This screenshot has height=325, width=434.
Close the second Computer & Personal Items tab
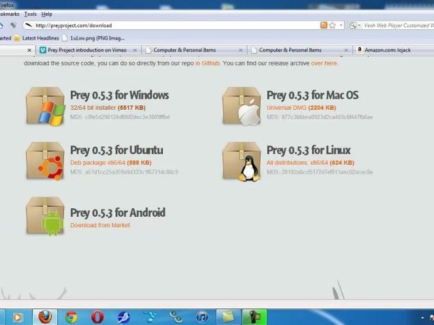coord(346,50)
